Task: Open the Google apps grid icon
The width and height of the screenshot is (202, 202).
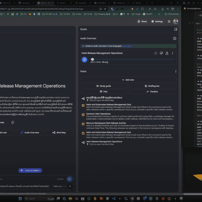Action: point(169,21)
